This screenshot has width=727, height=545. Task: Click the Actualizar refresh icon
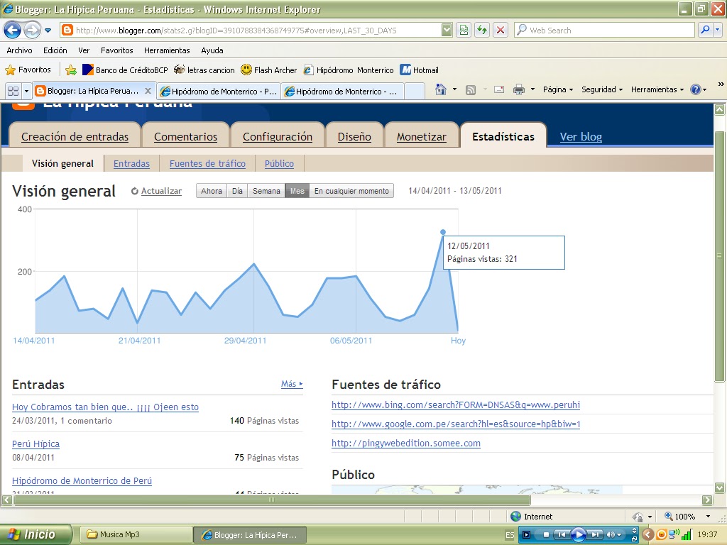pyautogui.click(x=134, y=191)
